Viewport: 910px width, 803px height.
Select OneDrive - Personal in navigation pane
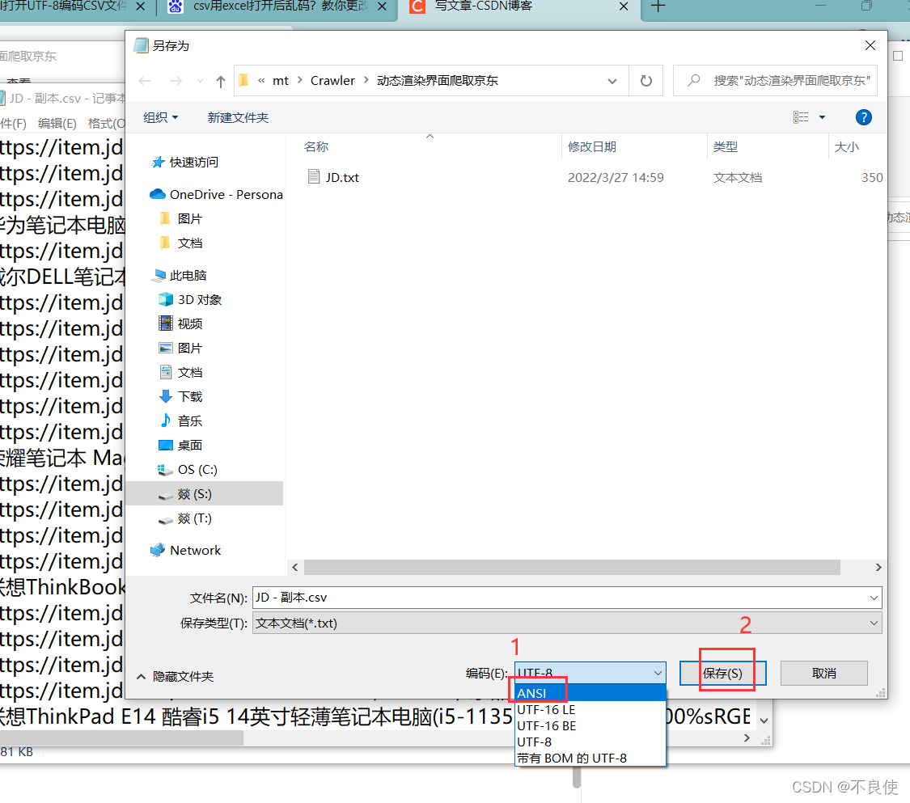pos(216,194)
